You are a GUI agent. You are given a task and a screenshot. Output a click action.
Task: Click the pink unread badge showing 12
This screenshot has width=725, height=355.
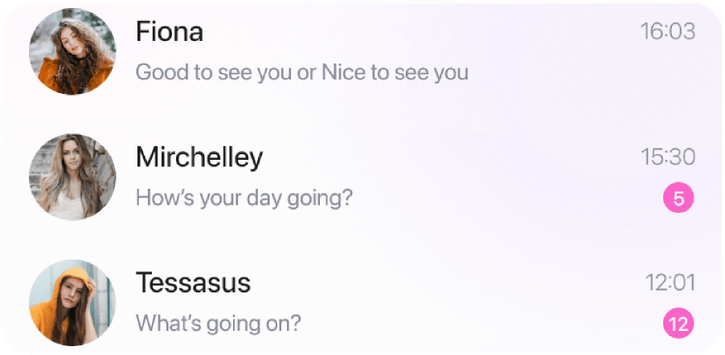[x=678, y=324]
